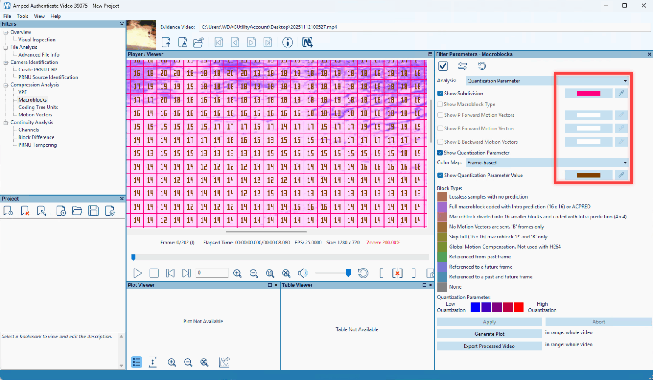Viewport: 653px width, 380px height.
Task: Click the remove bookmark icon in Project
Action: point(25,211)
